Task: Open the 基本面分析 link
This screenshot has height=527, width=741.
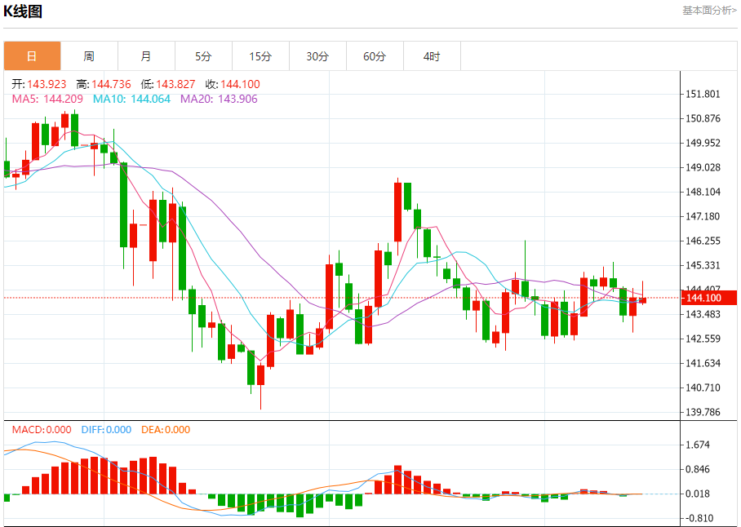Action: coord(708,11)
